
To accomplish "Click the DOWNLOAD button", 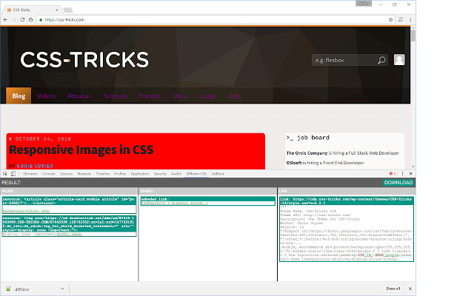I will tap(398, 183).
